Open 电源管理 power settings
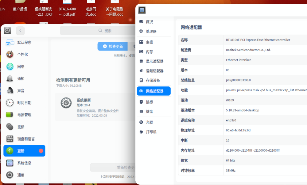Image resolution: width=307 pixels, height=185 pixels. click(x=24, y=115)
